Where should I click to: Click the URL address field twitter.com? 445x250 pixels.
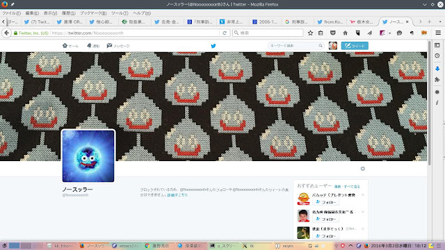coord(135,33)
